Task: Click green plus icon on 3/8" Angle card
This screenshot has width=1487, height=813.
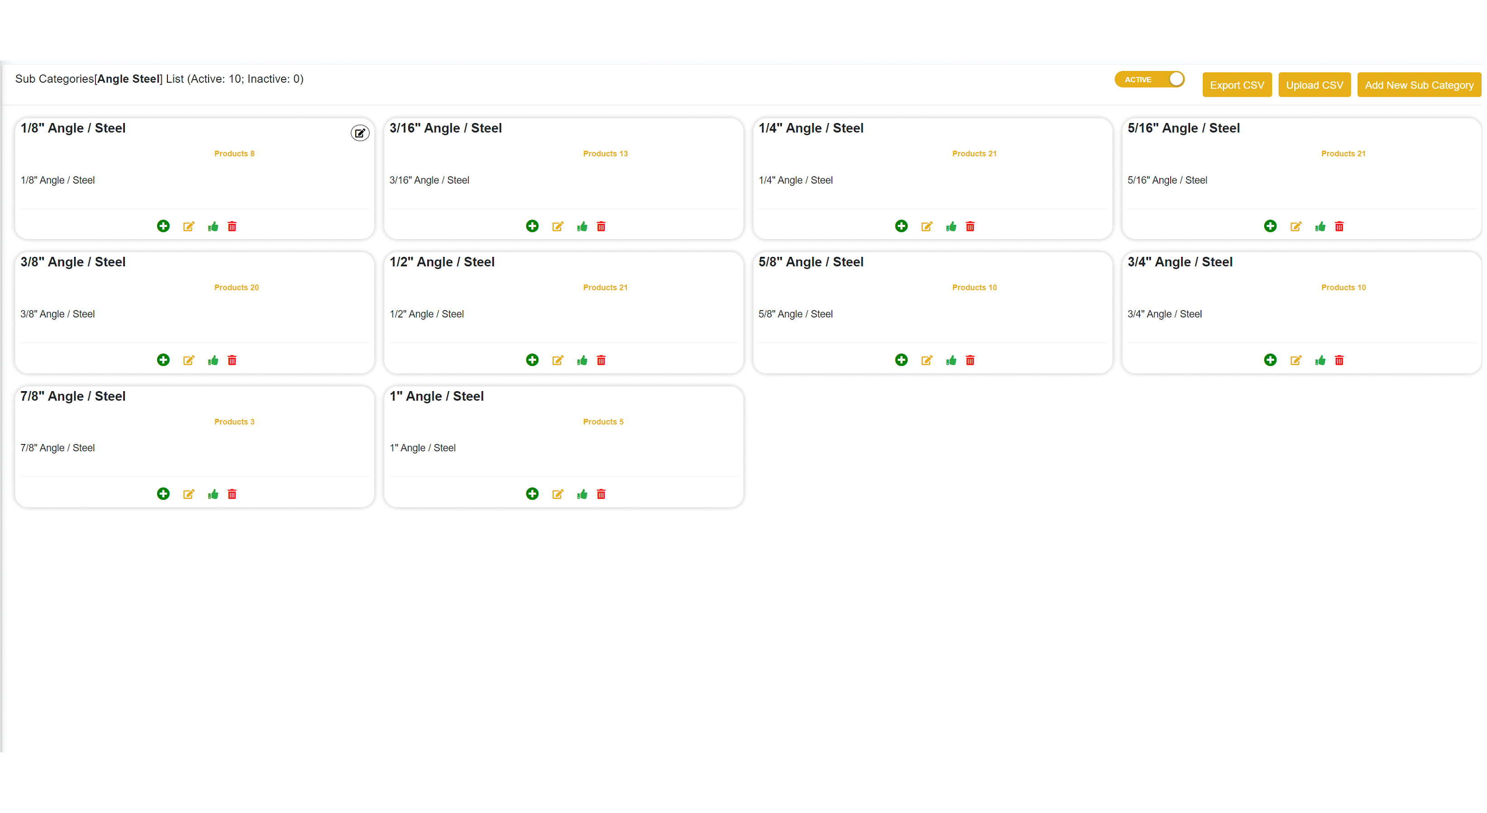Action: pos(163,360)
